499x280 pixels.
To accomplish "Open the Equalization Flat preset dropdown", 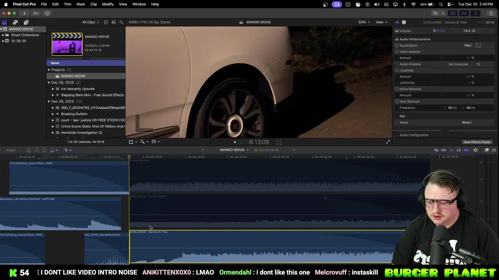I will [468, 45].
